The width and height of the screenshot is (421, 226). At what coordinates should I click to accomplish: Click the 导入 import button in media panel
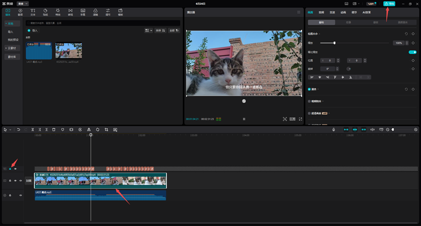[x=33, y=30]
